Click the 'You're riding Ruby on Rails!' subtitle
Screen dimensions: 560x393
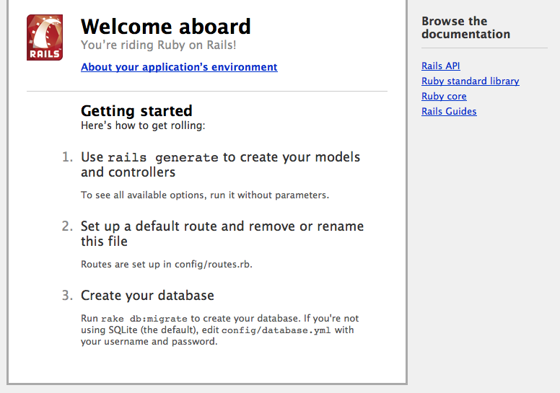[158, 45]
